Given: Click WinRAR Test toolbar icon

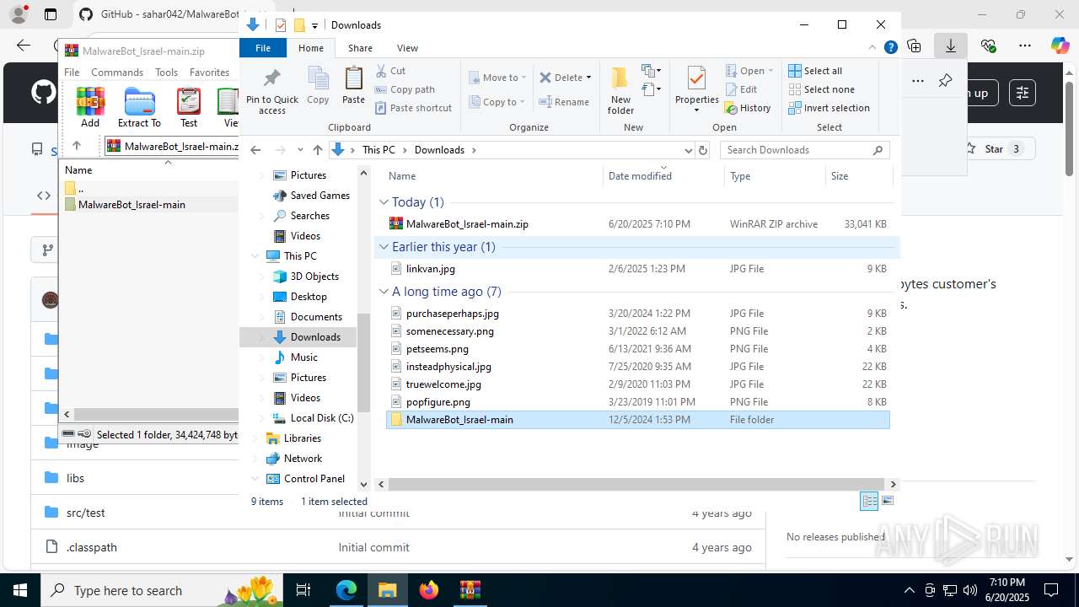Looking at the screenshot, I should pyautogui.click(x=189, y=107).
